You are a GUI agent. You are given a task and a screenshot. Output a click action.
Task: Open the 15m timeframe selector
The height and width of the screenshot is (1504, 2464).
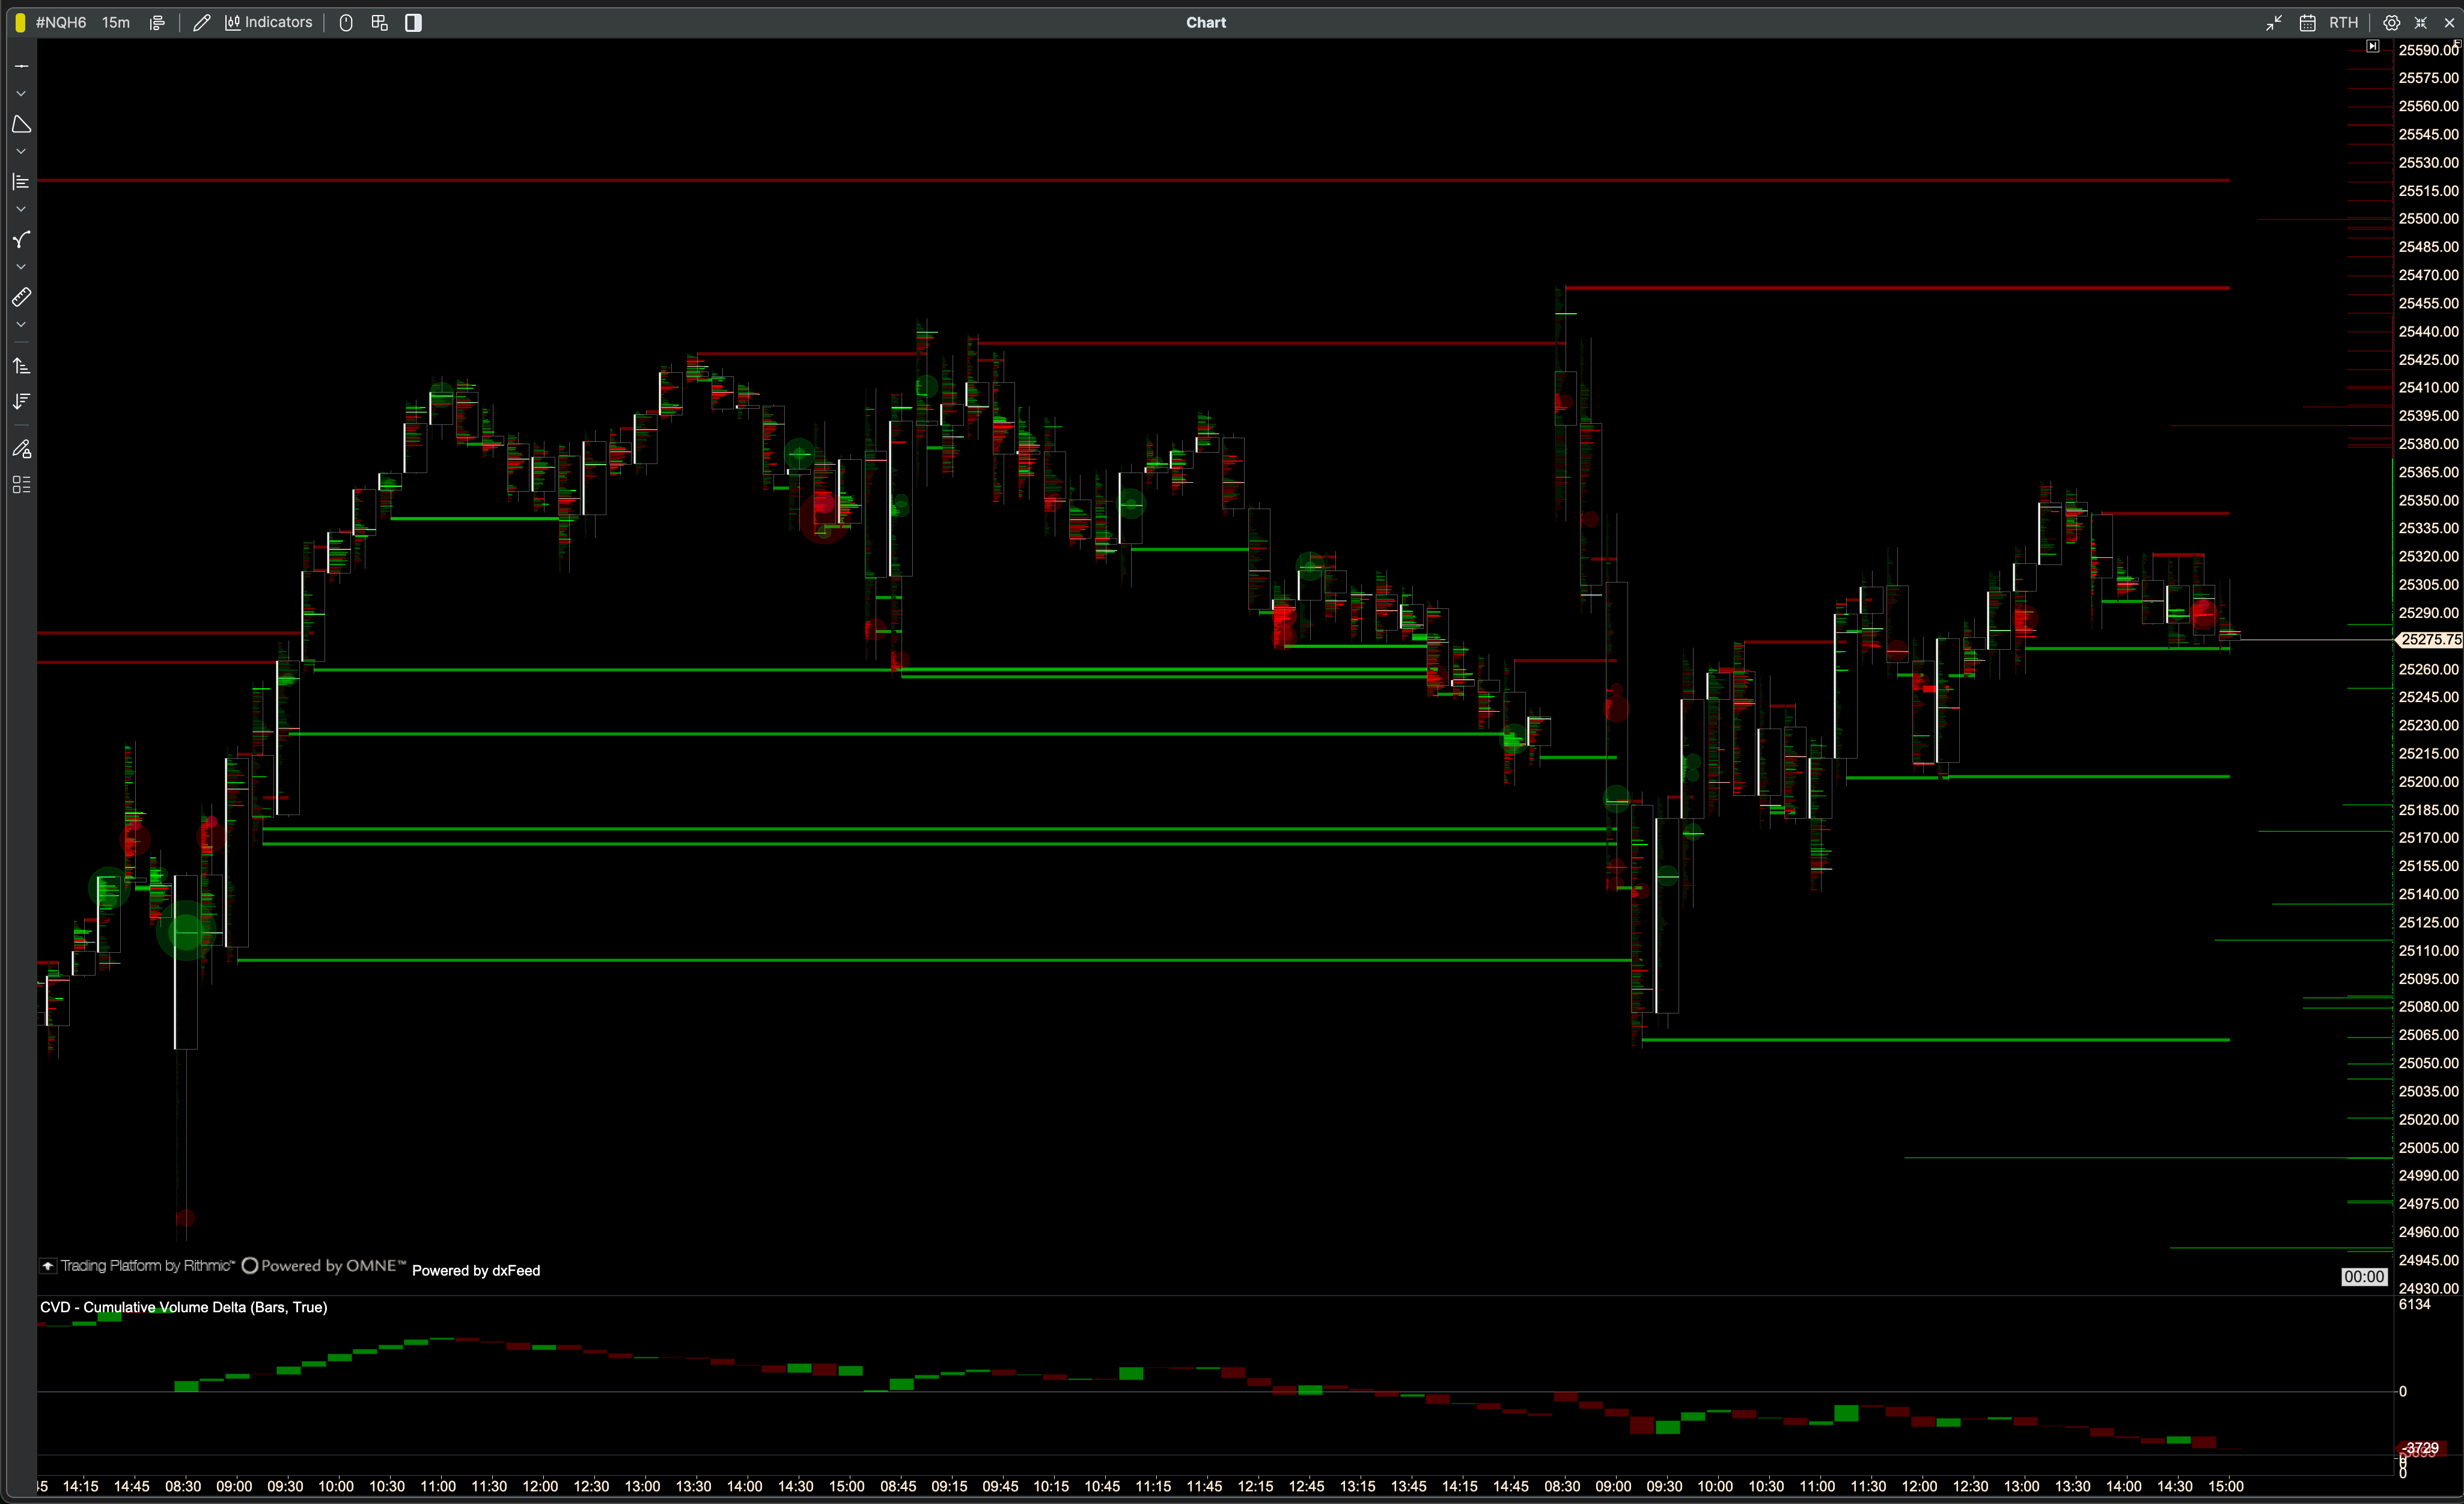pyautogui.click(x=116, y=22)
